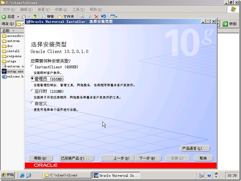Open 已安装产品 installed products list
241x181 pixels.
click(76, 158)
